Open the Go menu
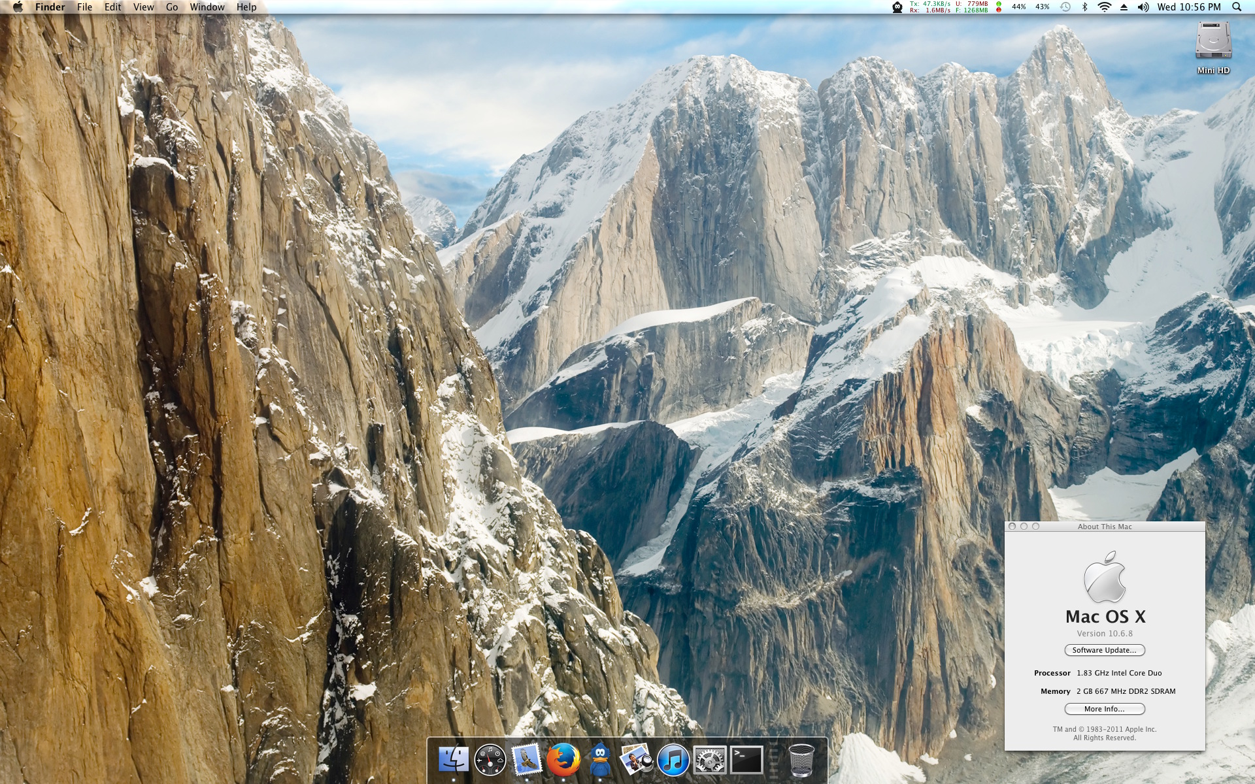Screen dimensions: 1255x784 [172, 7]
